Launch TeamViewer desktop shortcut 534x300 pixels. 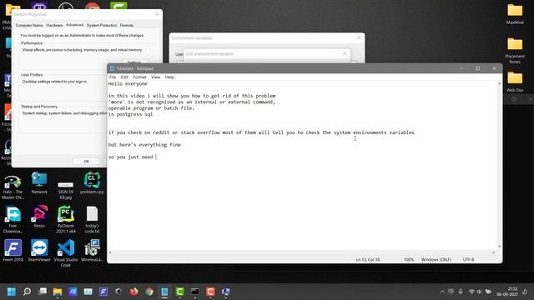point(39,251)
